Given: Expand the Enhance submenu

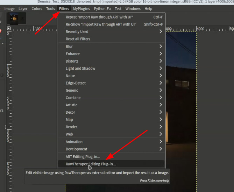Looking at the screenshot, I should pos(111,54).
